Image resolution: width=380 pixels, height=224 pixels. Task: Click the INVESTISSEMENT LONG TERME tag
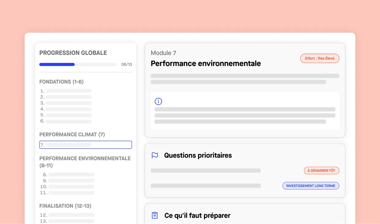(311, 186)
